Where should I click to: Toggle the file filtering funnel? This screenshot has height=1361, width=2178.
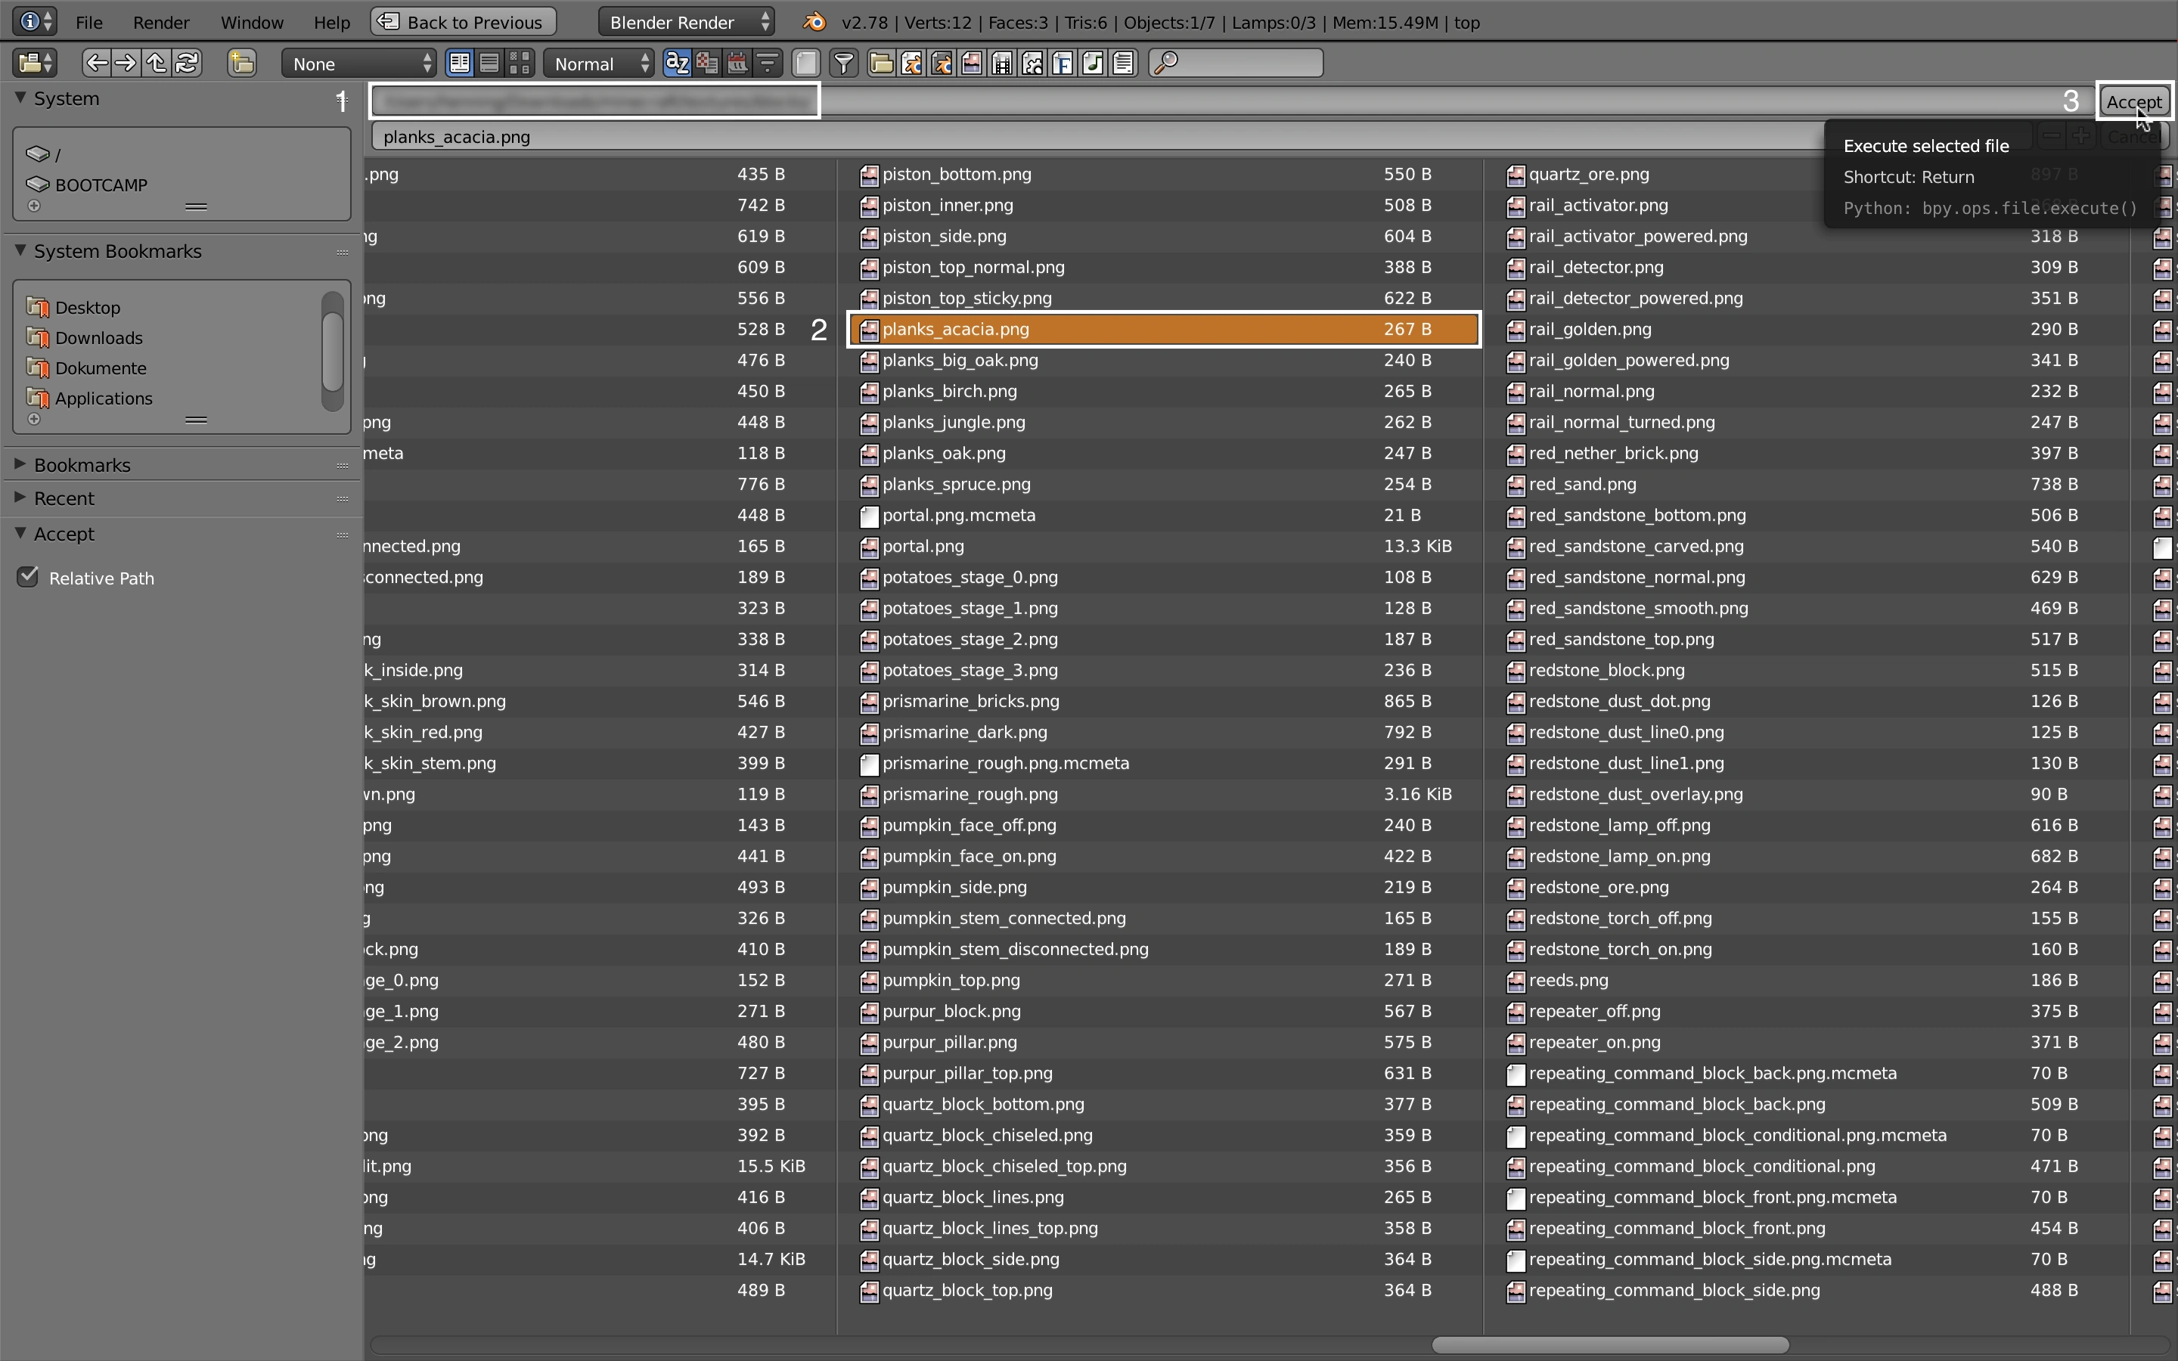tap(843, 63)
